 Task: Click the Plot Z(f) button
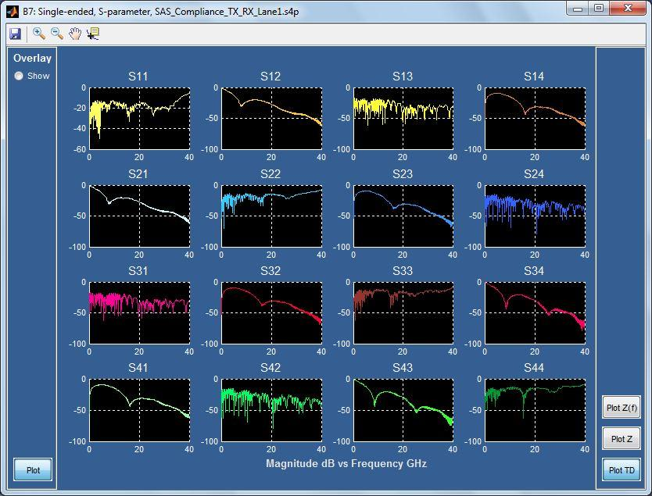[622, 408]
